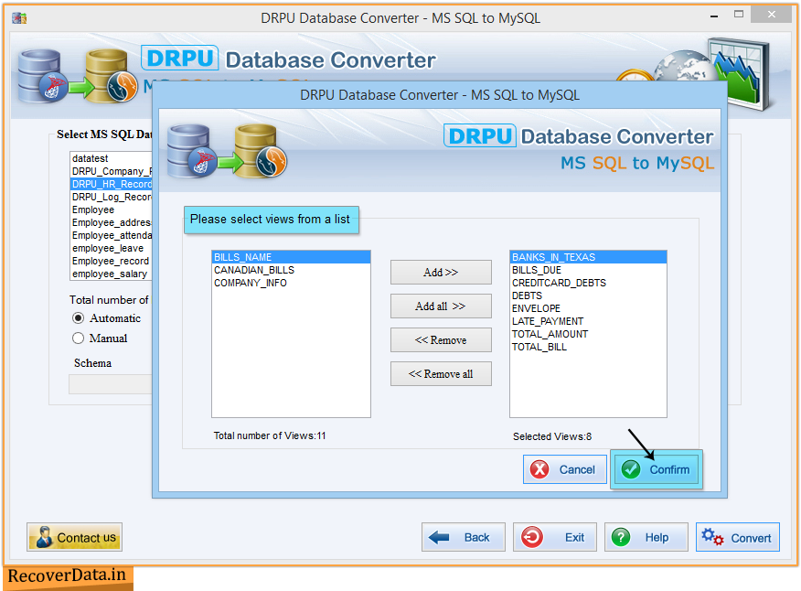801x591 pixels.
Task: Select DRPU_HR_Record database in list
Action: tap(111, 184)
